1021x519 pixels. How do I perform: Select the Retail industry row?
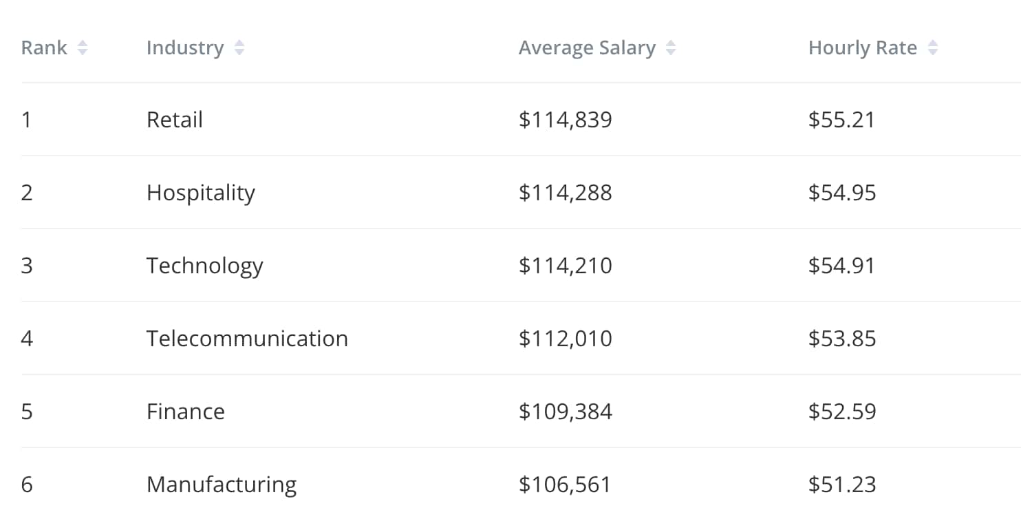175,120
